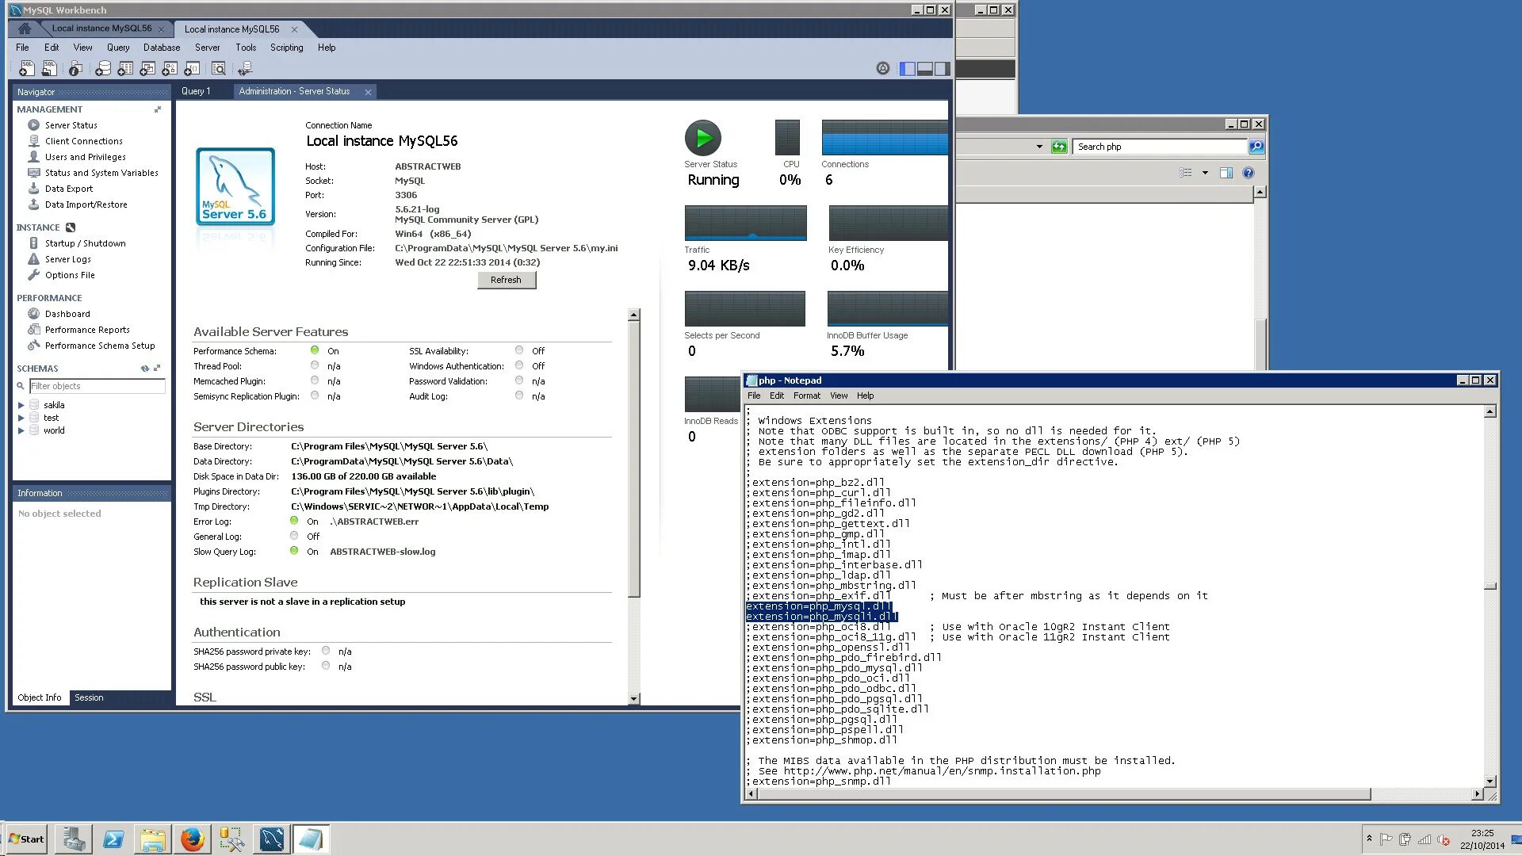Open the Server menu
The width and height of the screenshot is (1522, 856).
click(207, 48)
